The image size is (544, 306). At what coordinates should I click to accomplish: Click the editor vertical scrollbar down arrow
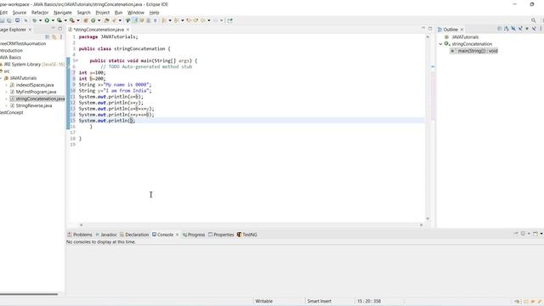point(428,218)
